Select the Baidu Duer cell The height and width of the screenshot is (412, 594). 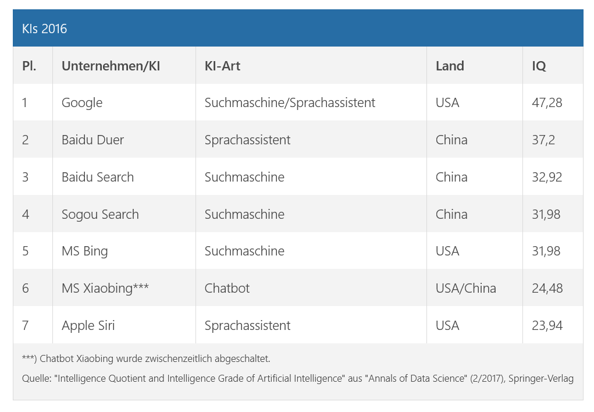tap(93, 140)
